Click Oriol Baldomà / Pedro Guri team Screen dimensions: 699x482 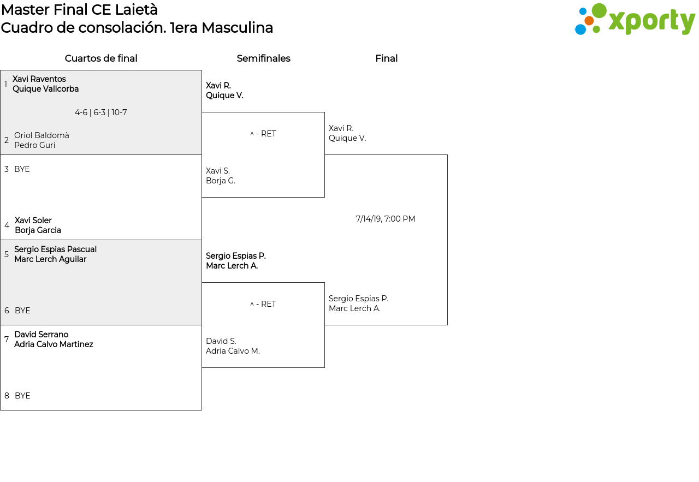click(x=42, y=140)
